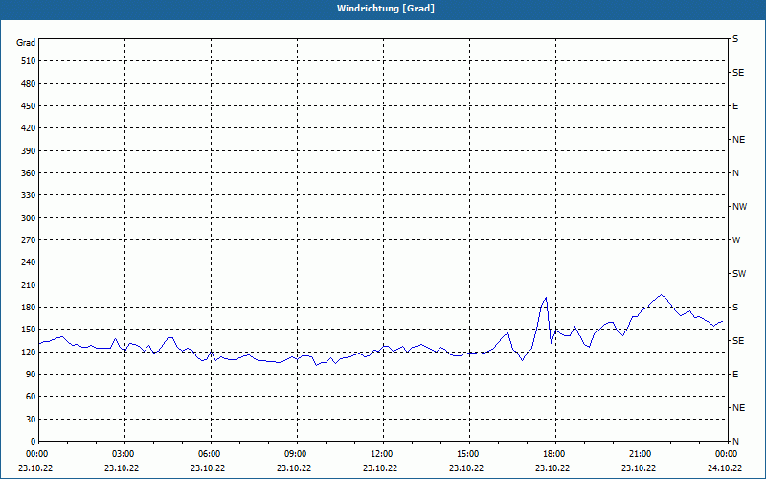Viewport: 766px width, 479px height.
Task: Select the 210 degree axis label
Action: pos(29,285)
